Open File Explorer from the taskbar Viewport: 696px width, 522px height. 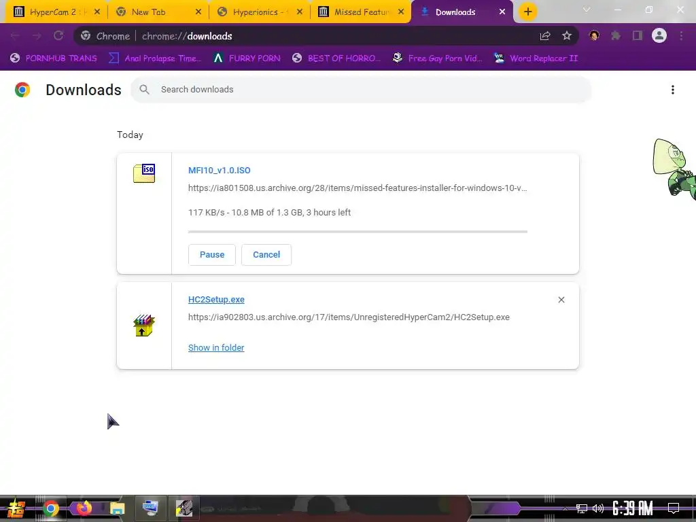click(x=117, y=508)
